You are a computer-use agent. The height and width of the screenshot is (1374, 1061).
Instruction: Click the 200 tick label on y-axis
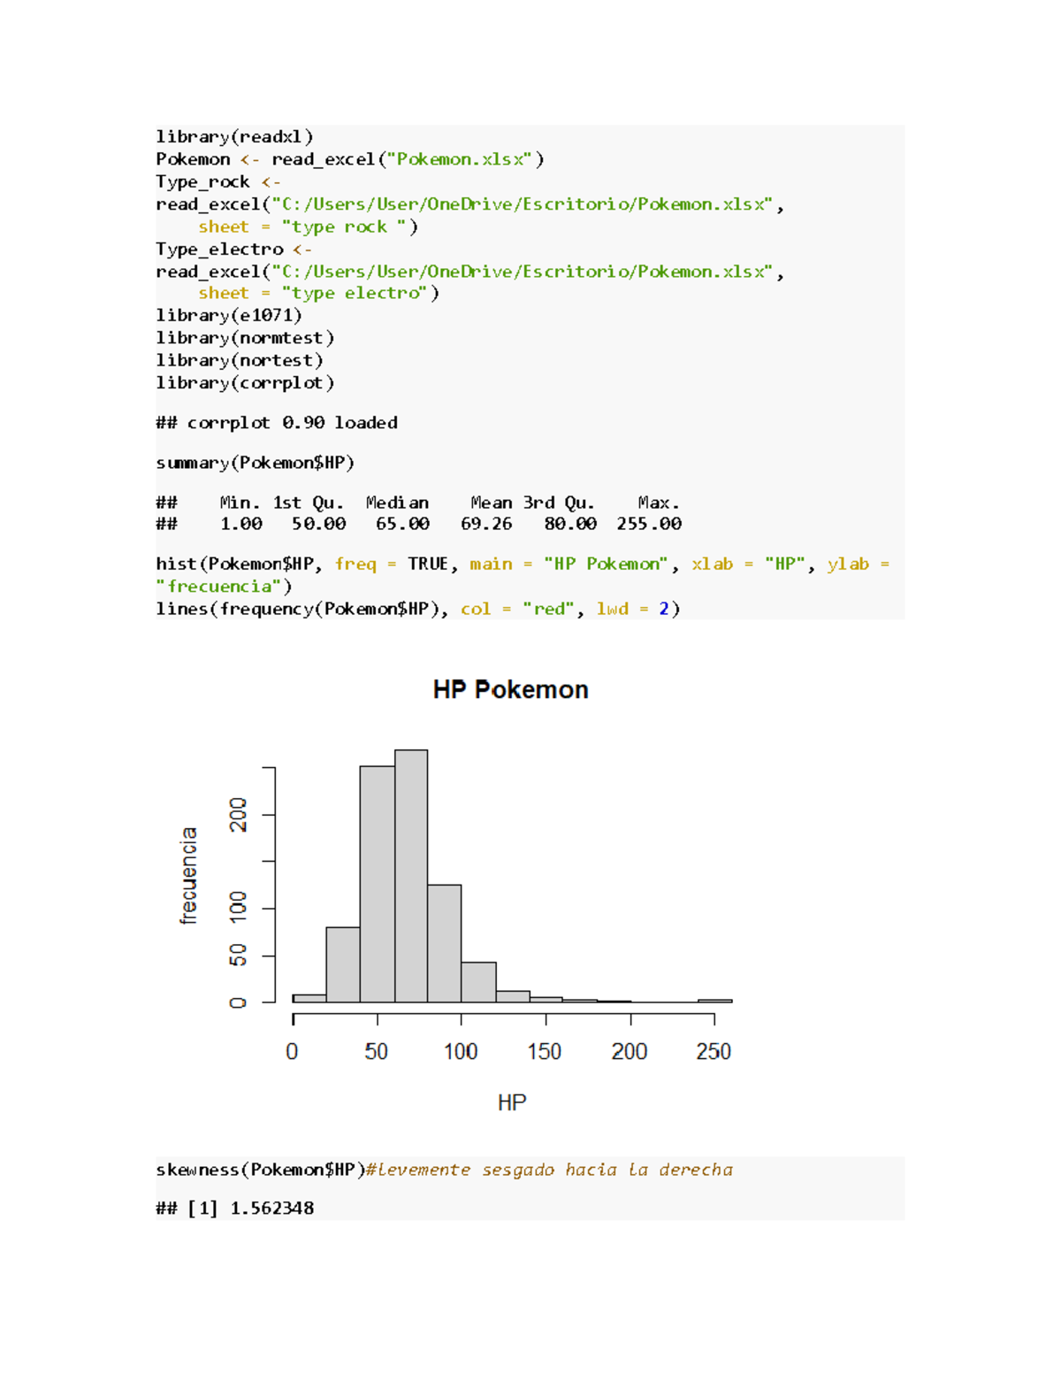click(239, 814)
